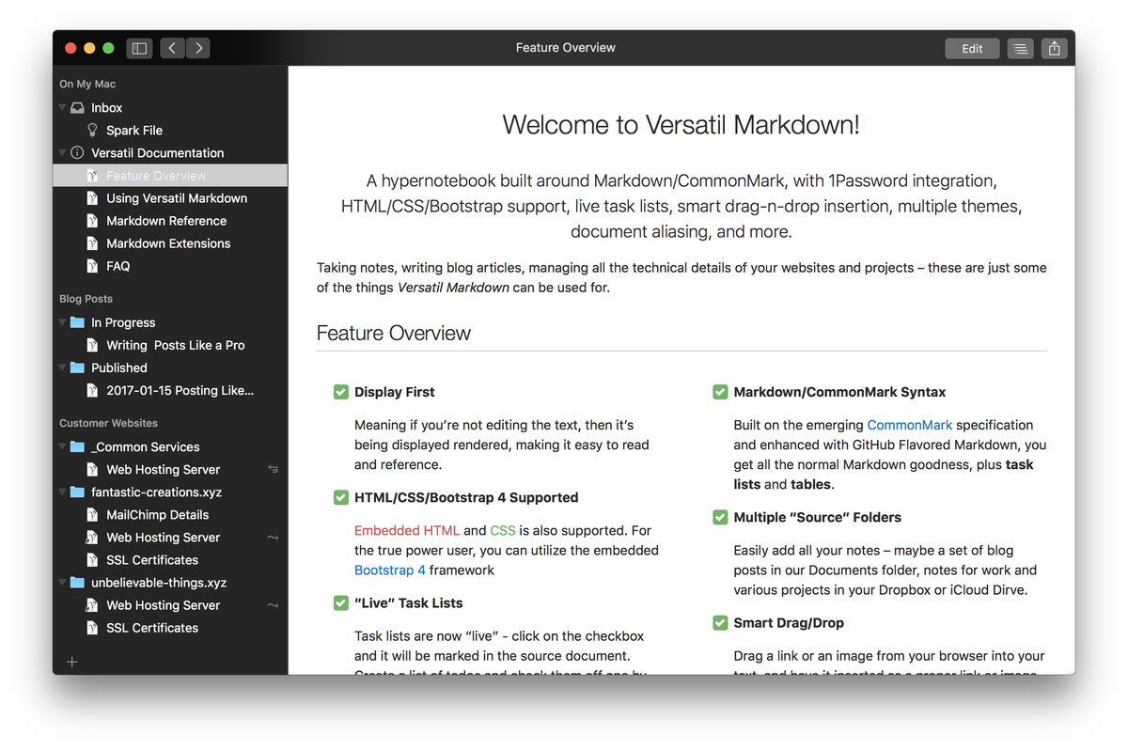
Task: Click the unbelievable-things.xyz folder icon
Action: [77, 583]
